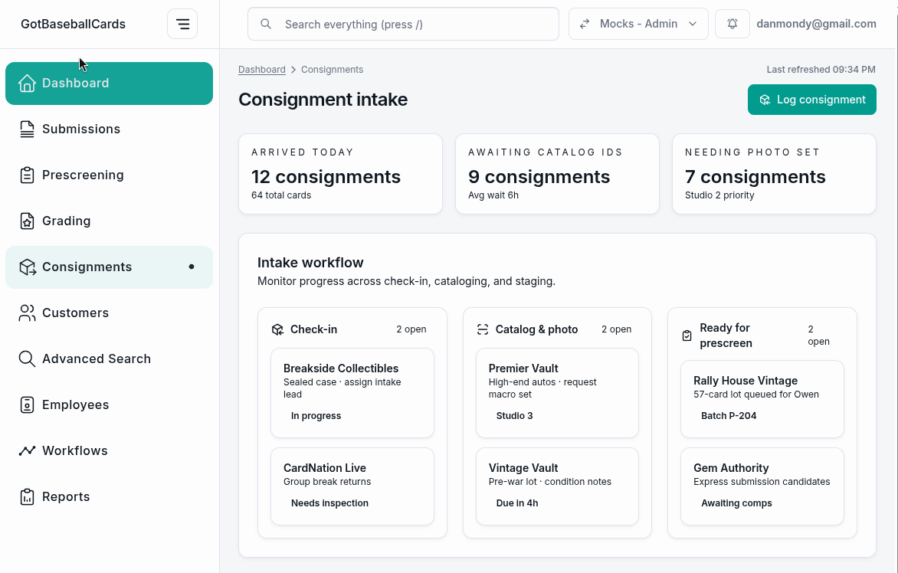Click the Reports icon in sidebar
Viewport: 898px width, 573px height.
click(x=27, y=496)
